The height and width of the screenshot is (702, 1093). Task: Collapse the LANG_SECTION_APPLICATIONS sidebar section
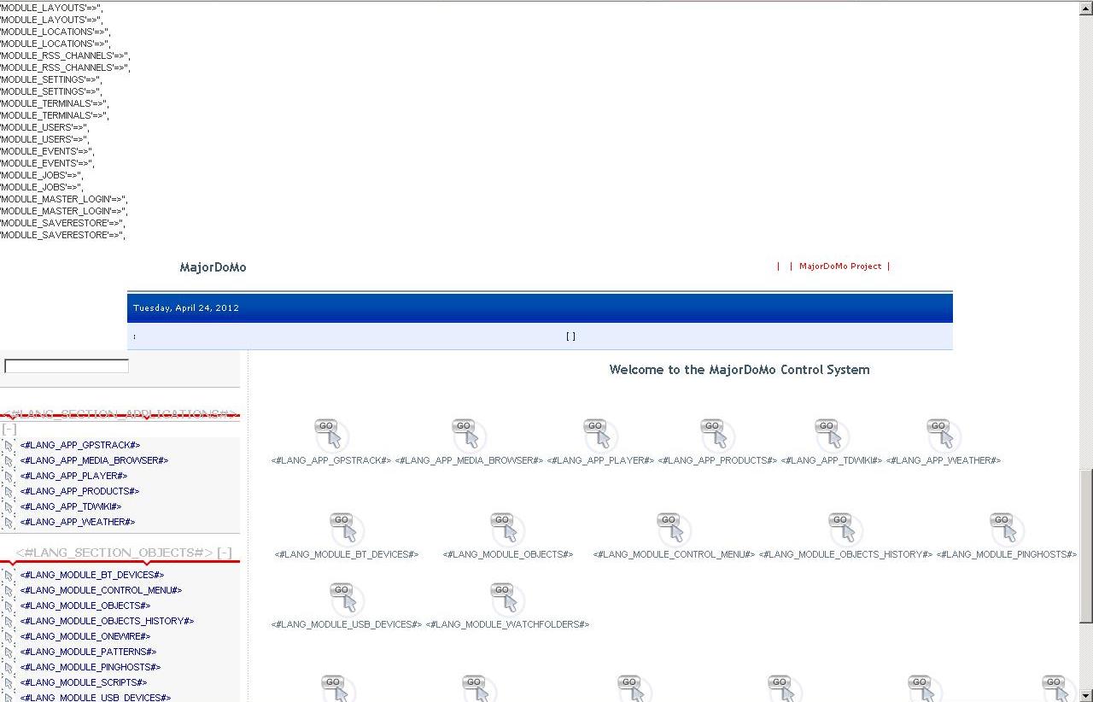(x=9, y=429)
